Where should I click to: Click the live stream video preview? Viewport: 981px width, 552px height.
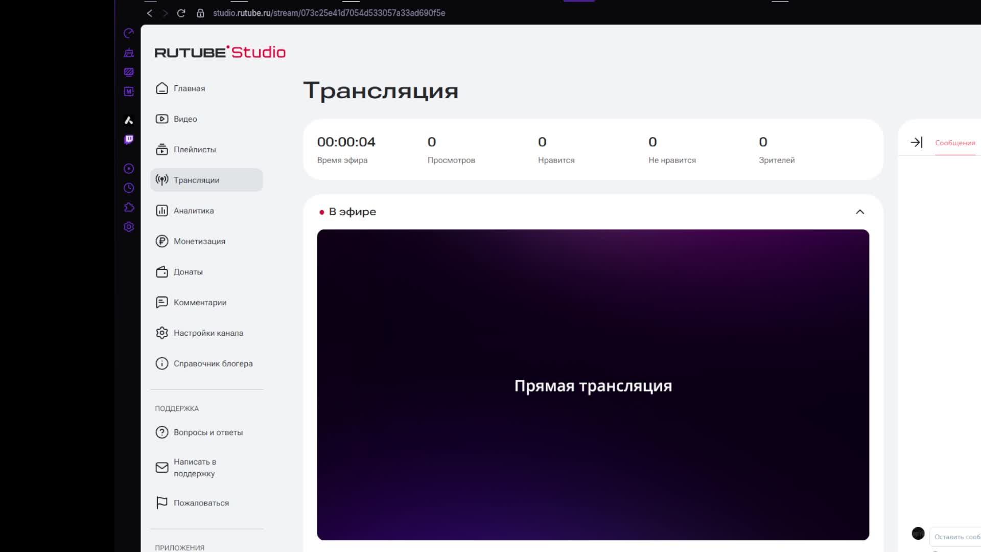(593, 385)
